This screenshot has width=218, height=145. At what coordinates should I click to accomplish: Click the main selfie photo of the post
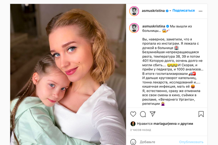click(68, 74)
